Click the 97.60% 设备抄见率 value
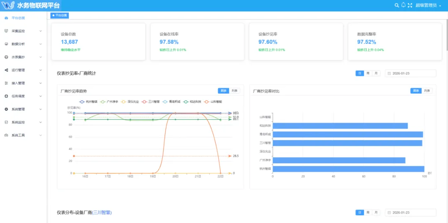This screenshot has height=223, width=448. click(x=268, y=42)
